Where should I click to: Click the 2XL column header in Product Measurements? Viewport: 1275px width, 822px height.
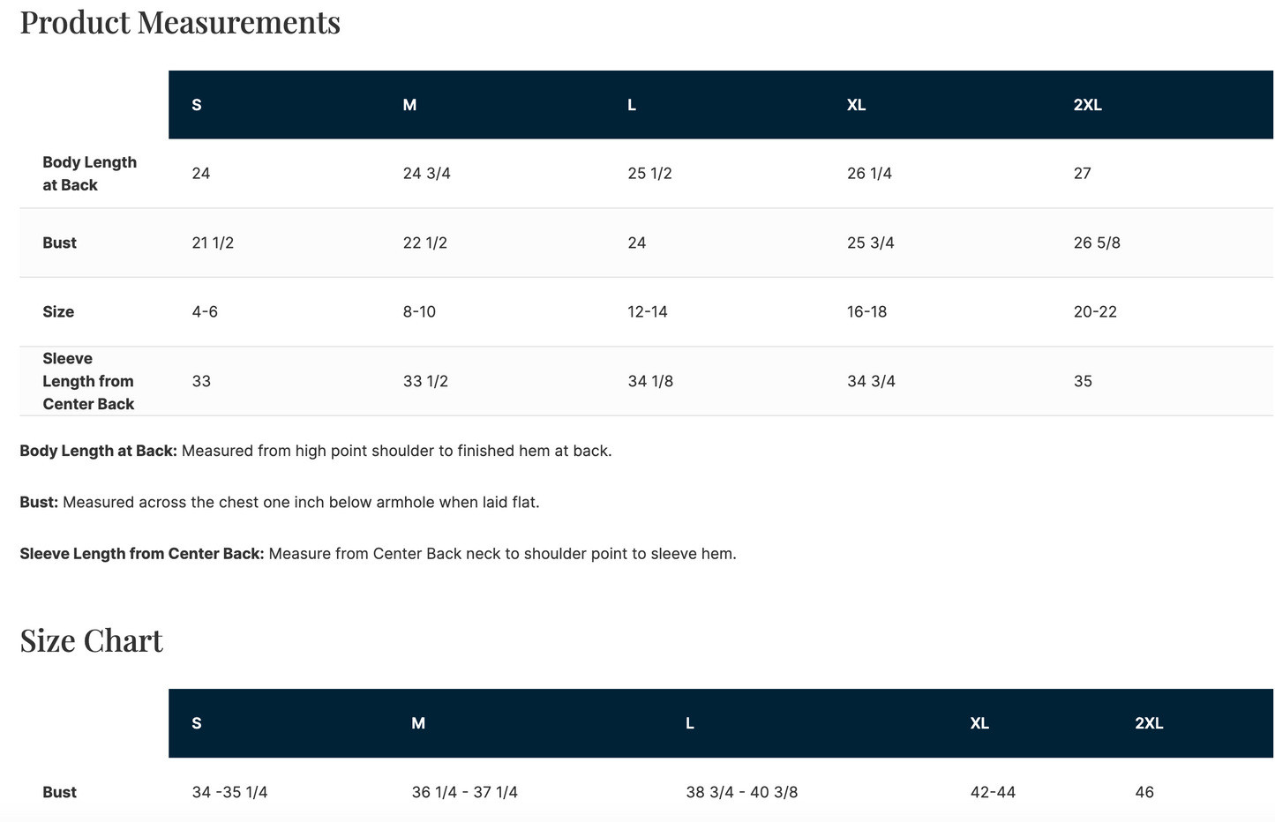(x=1087, y=105)
